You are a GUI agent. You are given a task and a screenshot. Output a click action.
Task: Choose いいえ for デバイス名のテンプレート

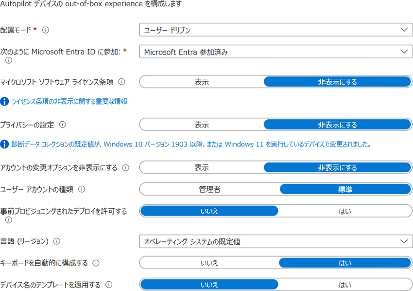[209, 285]
